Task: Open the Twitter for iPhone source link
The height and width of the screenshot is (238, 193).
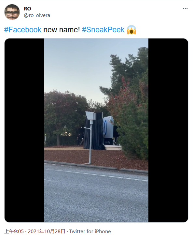Action: click(x=90, y=231)
